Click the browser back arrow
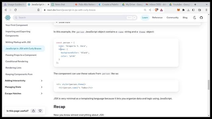212x119 pixels. pyautogui.click(x=6, y=10)
